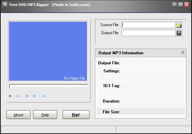Start playback with the play button
The width and height of the screenshot is (192, 134).
10,96
